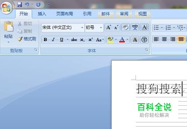The height and width of the screenshot is (129, 187).
Task: Open the 插入 ribbon tab
Action: pyautogui.click(x=42, y=14)
